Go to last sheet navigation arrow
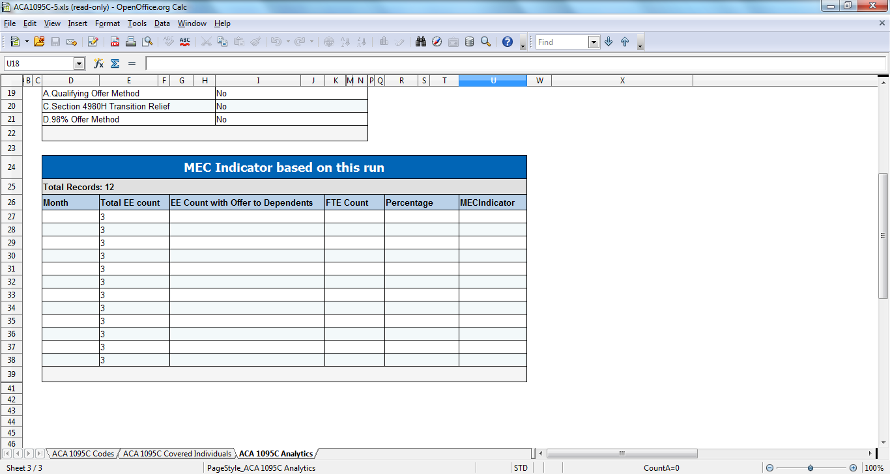 [x=40, y=453]
